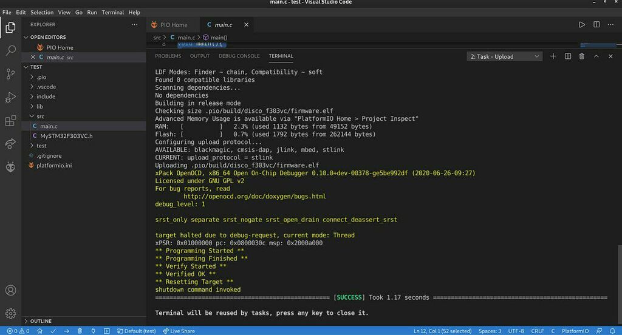The image size is (622, 335).
Task: Open the Explorer view in activity bar
Action: (x=10, y=27)
